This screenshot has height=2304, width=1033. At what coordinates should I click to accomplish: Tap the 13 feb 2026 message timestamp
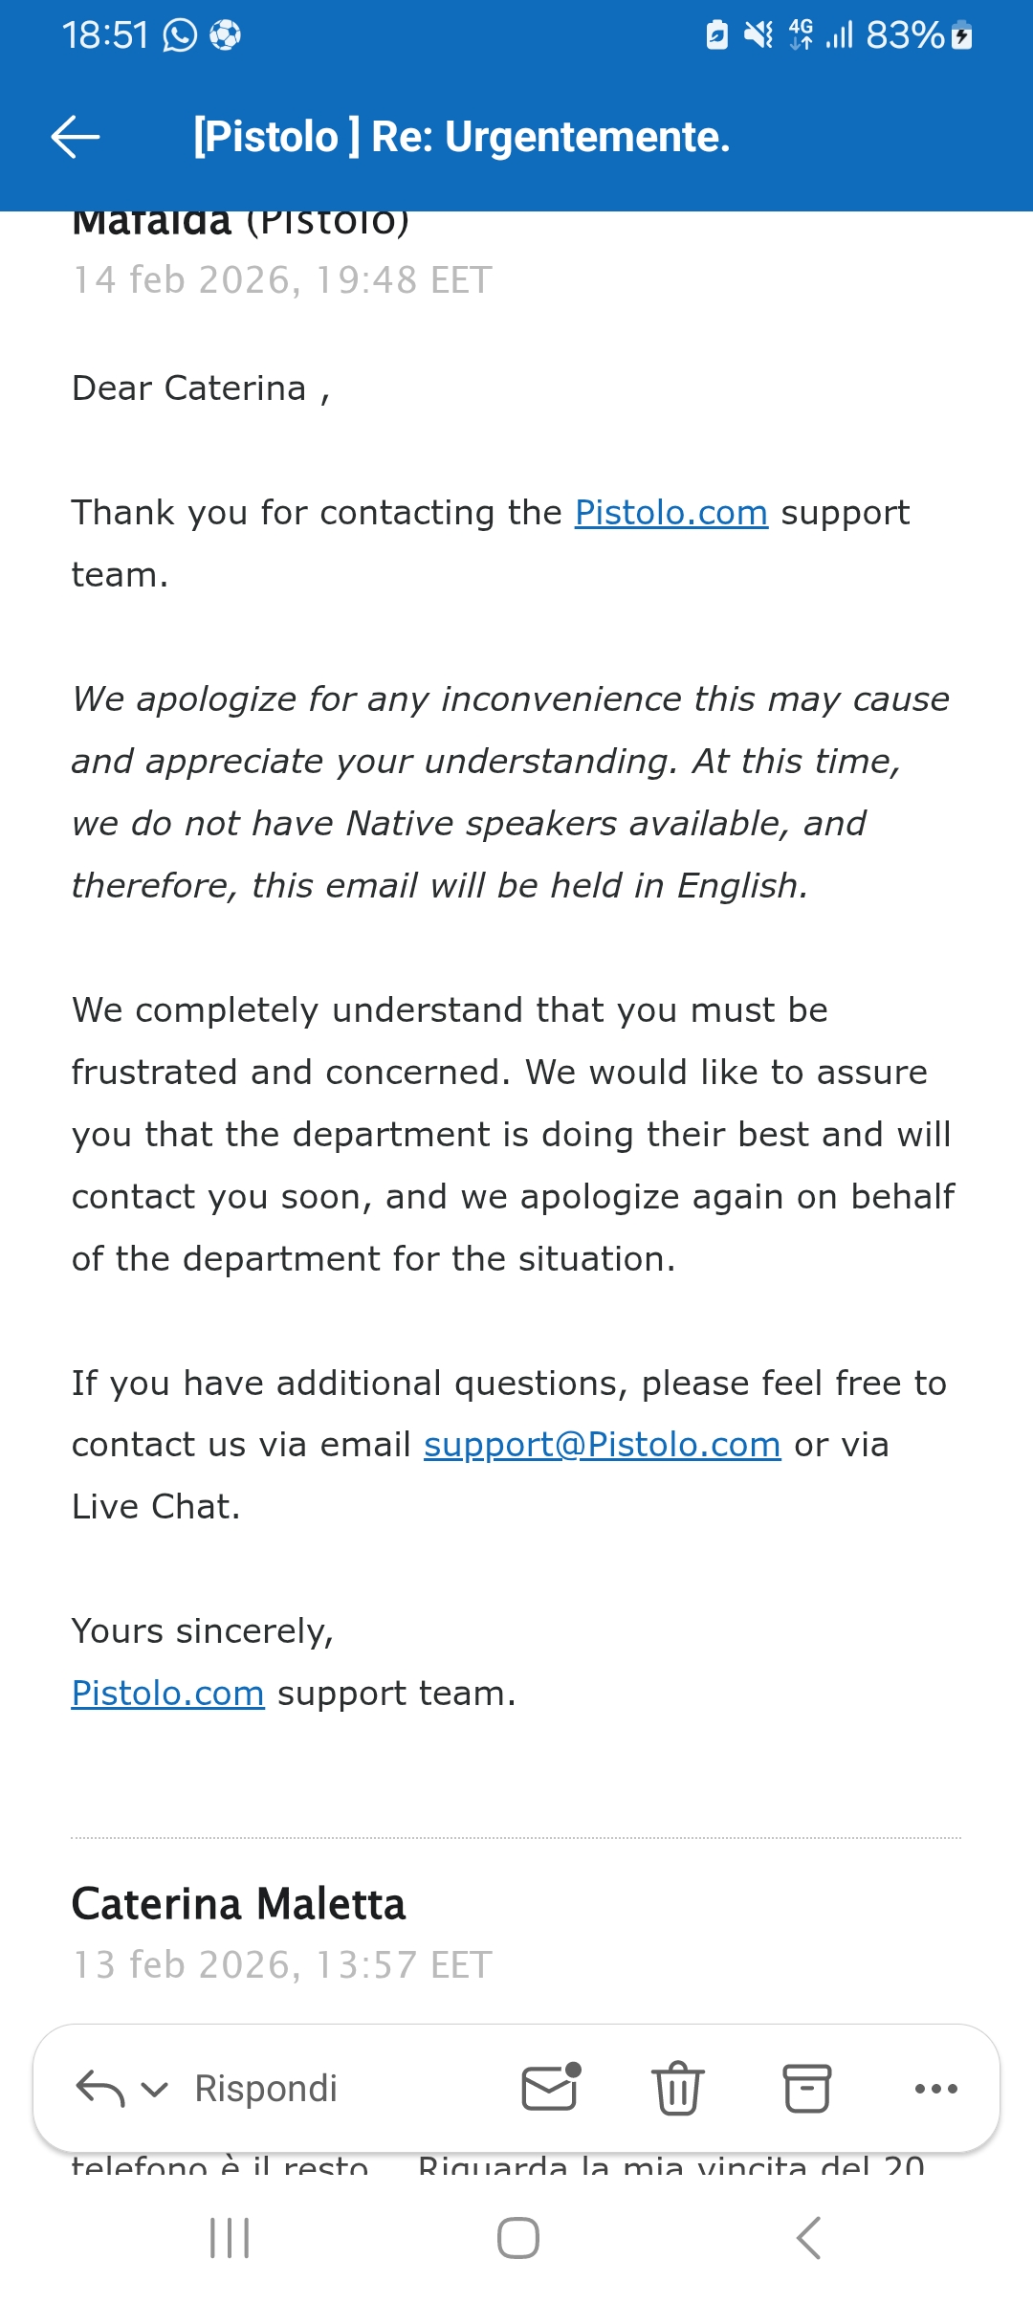282,1965
